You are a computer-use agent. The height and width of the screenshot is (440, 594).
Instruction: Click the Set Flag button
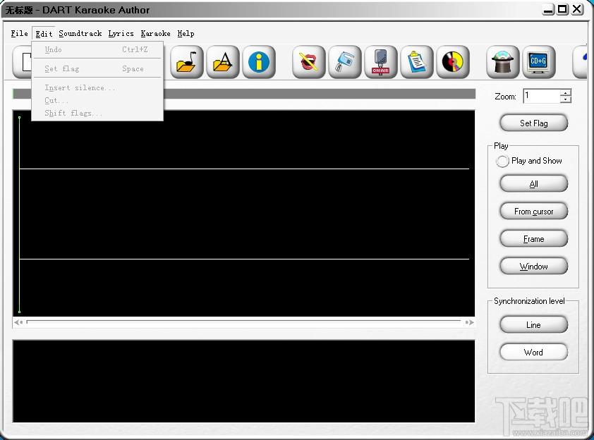point(534,123)
